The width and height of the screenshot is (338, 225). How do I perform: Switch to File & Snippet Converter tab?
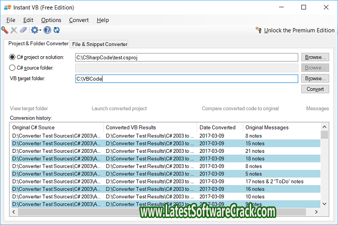pos(100,44)
